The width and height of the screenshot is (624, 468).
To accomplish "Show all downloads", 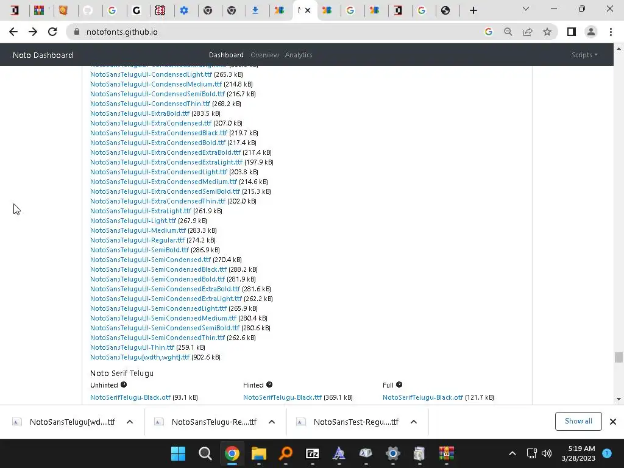I will pos(578,421).
